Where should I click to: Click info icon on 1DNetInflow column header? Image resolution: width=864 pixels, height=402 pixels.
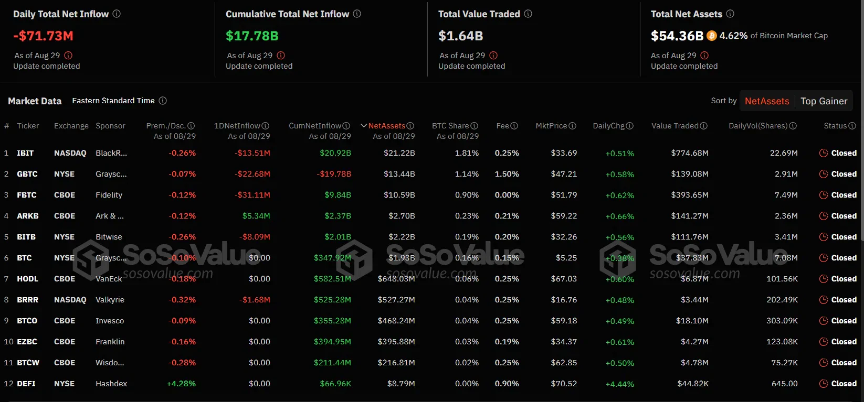(x=266, y=126)
